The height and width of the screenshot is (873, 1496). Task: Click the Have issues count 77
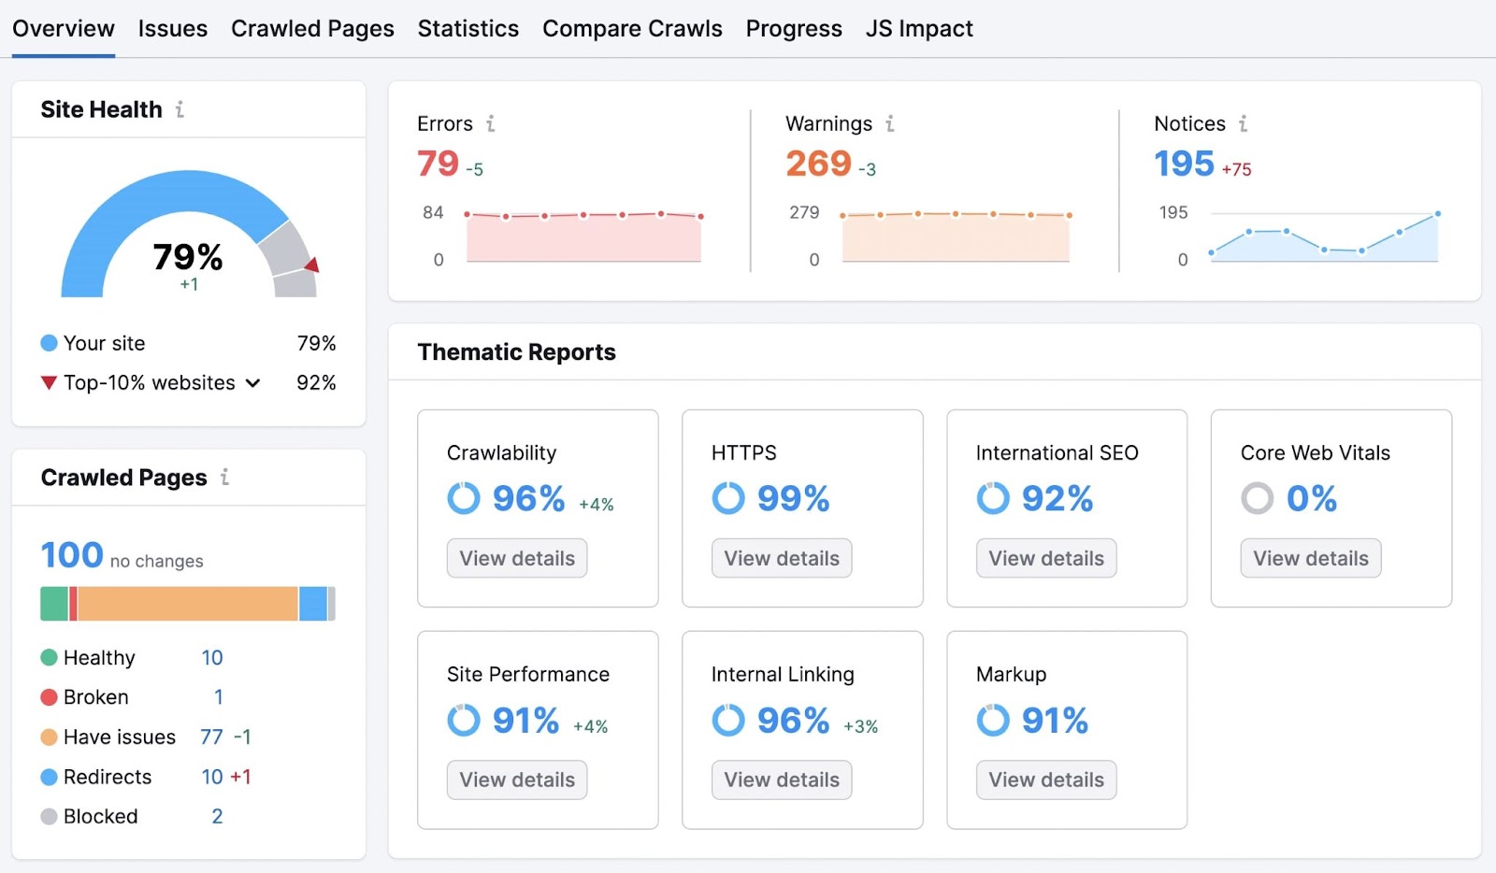[211, 737]
